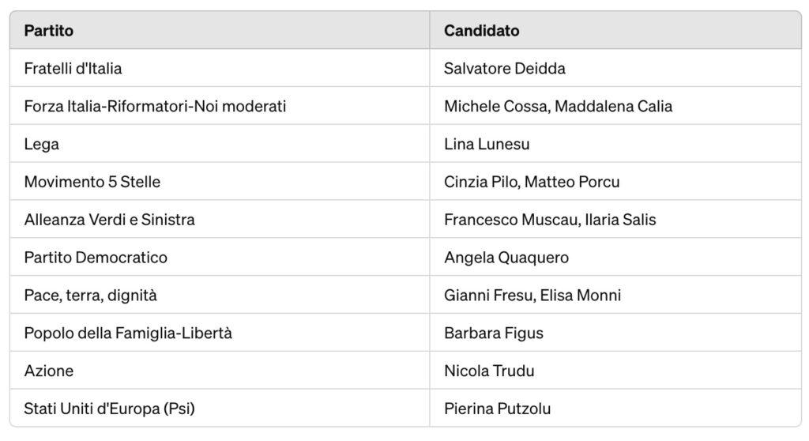This screenshot has height=441, width=809.
Task: Click on Barbara Figus
Action: click(494, 334)
